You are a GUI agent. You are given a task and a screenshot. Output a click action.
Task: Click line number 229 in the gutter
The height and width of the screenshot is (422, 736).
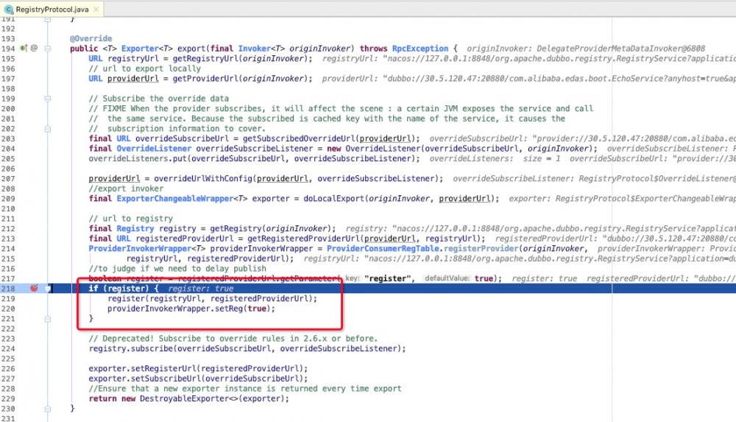[8, 398]
